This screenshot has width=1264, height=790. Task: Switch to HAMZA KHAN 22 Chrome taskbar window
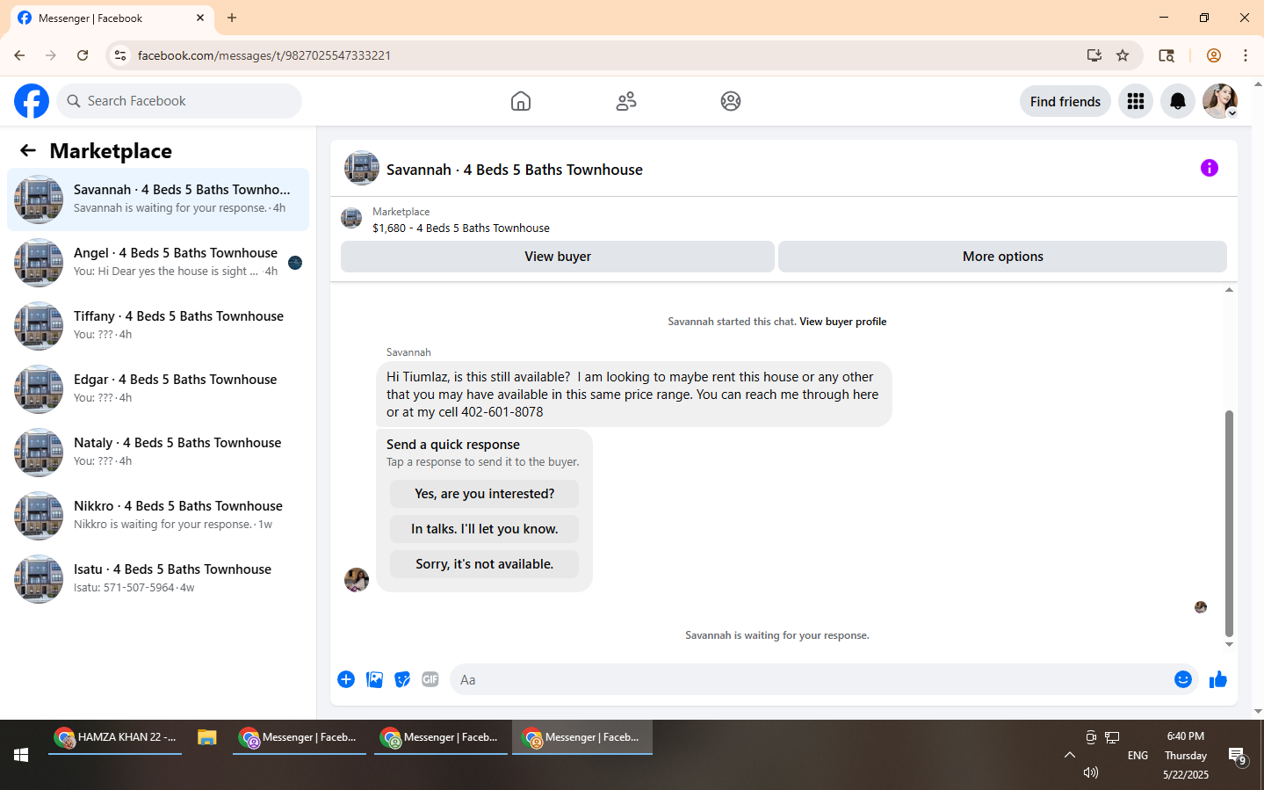[x=115, y=737]
